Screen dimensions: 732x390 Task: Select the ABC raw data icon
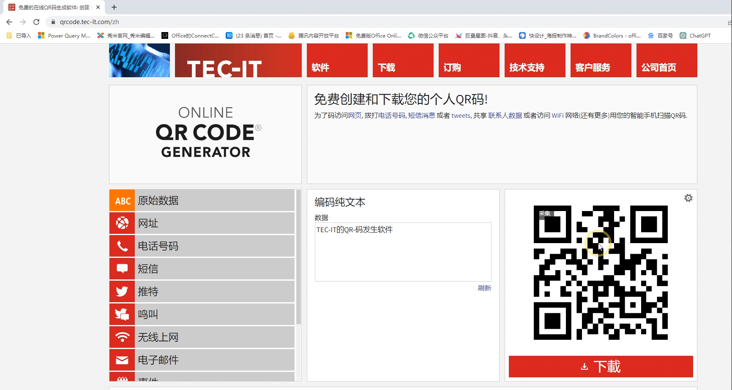[x=122, y=200]
